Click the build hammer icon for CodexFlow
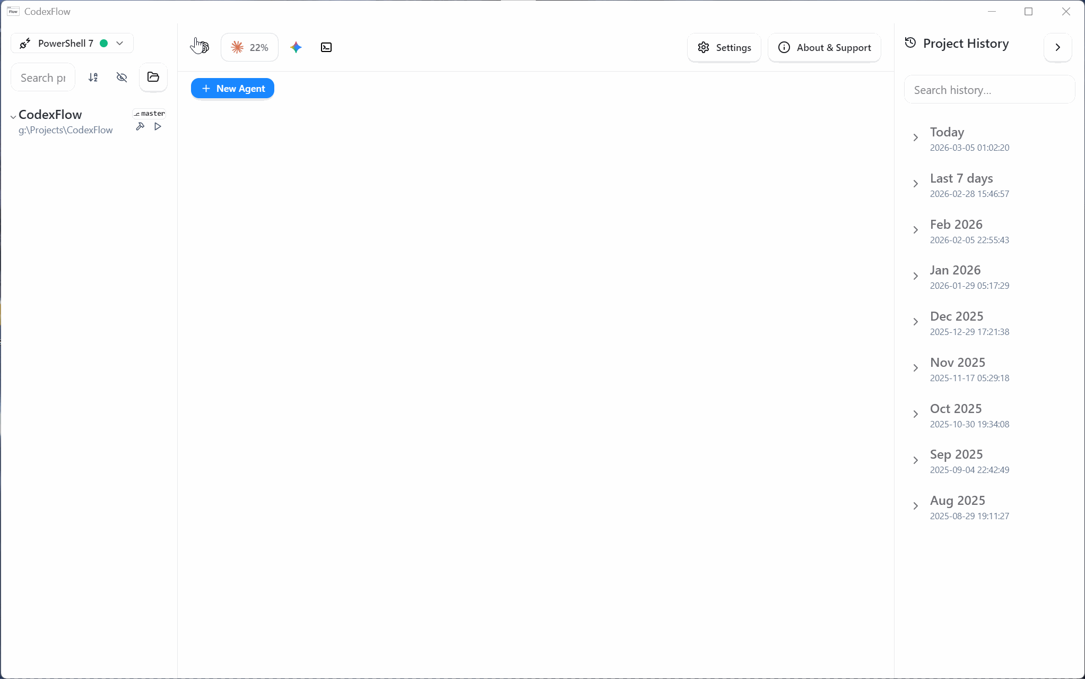Screen dimensions: 1085x679 (140, 126)
